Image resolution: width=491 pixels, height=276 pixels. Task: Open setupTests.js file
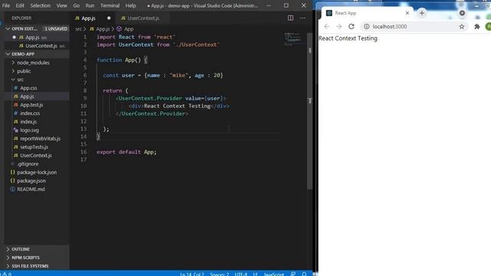point(34,147)
